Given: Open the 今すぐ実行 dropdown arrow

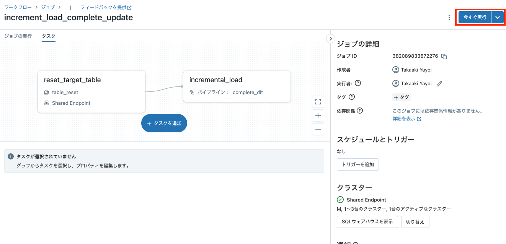Looking at the screenshot, I should pos(498,17).
